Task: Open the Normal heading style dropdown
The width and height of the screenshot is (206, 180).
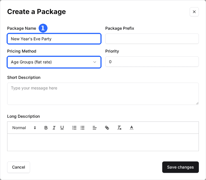Action: tap(24, 128)
